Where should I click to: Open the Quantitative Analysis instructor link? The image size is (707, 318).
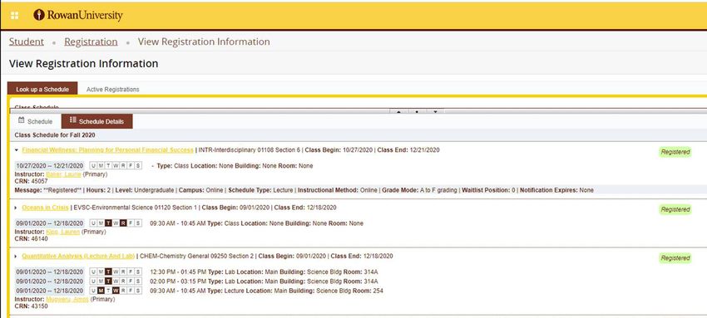click(x=67, y=299)
